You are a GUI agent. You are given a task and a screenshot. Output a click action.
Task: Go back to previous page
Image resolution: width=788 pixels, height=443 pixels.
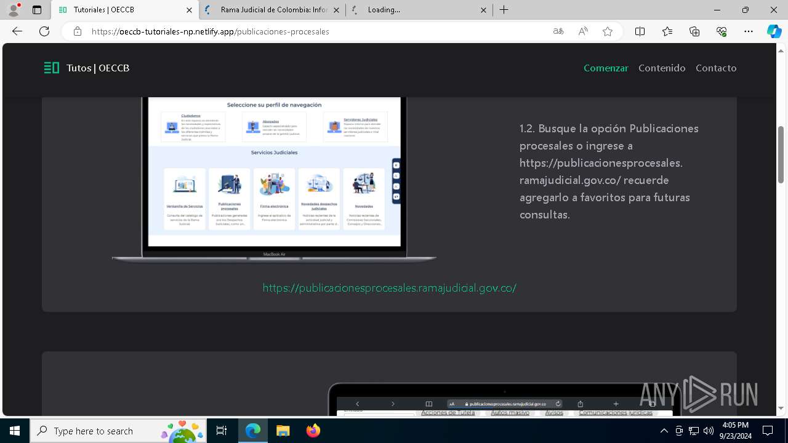coord(17,31)
